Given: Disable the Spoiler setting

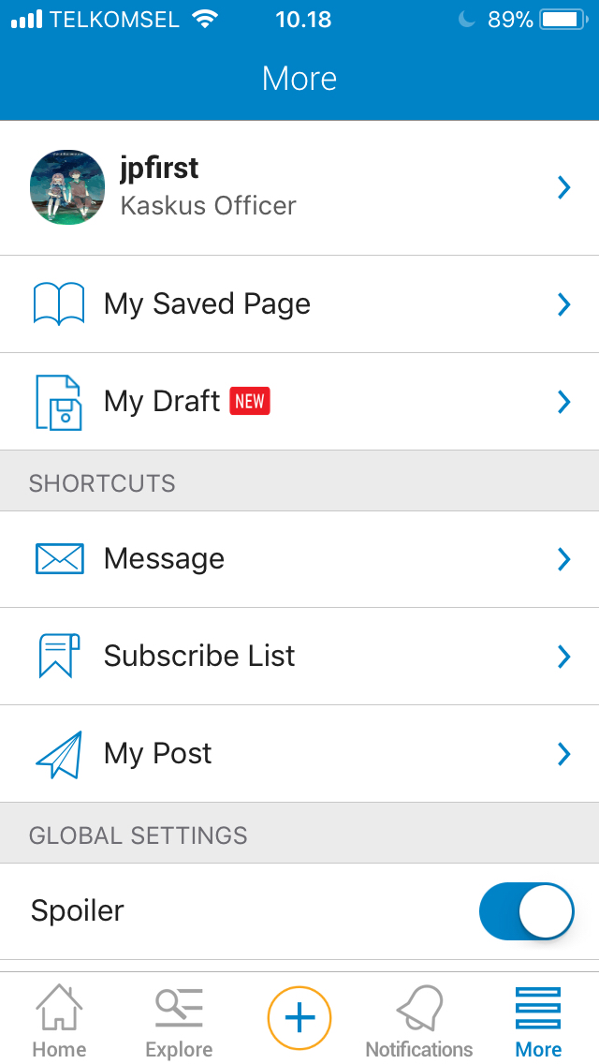Looking at the screenshot, I should tap(527, 910).
